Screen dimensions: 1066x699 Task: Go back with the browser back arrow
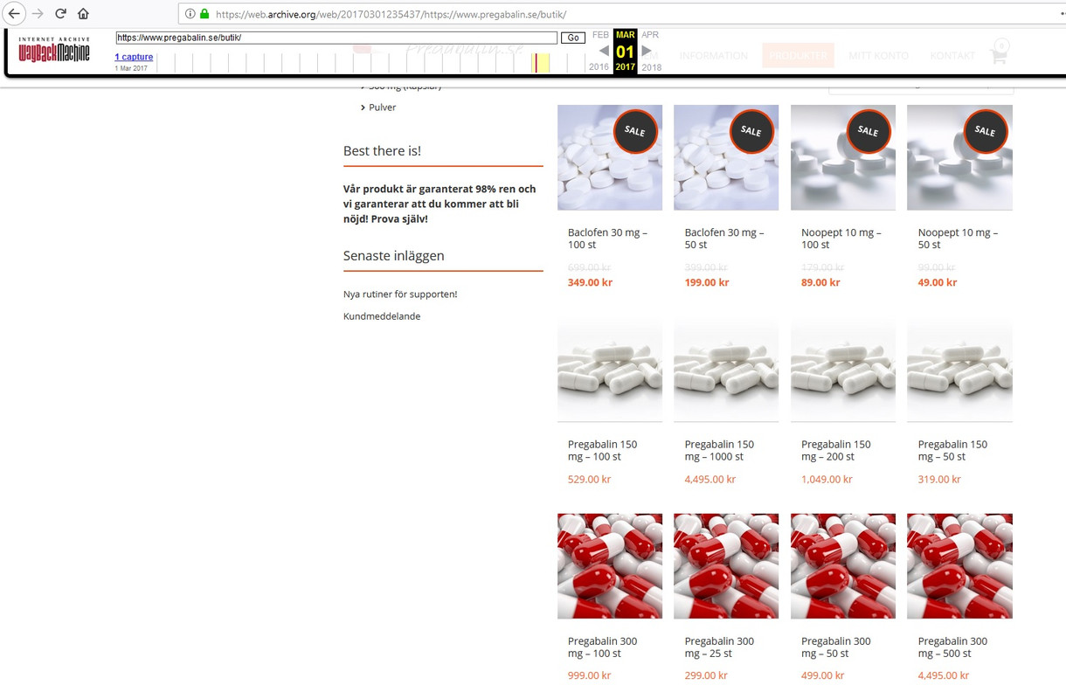pyautogui.click(x=14, y=13)
